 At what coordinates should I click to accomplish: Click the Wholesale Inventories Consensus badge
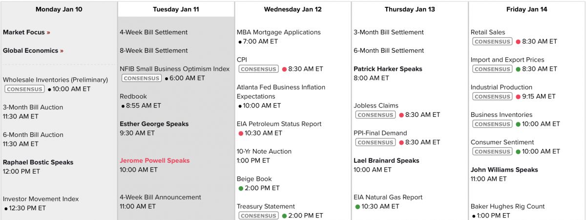(x=24, y=89)
